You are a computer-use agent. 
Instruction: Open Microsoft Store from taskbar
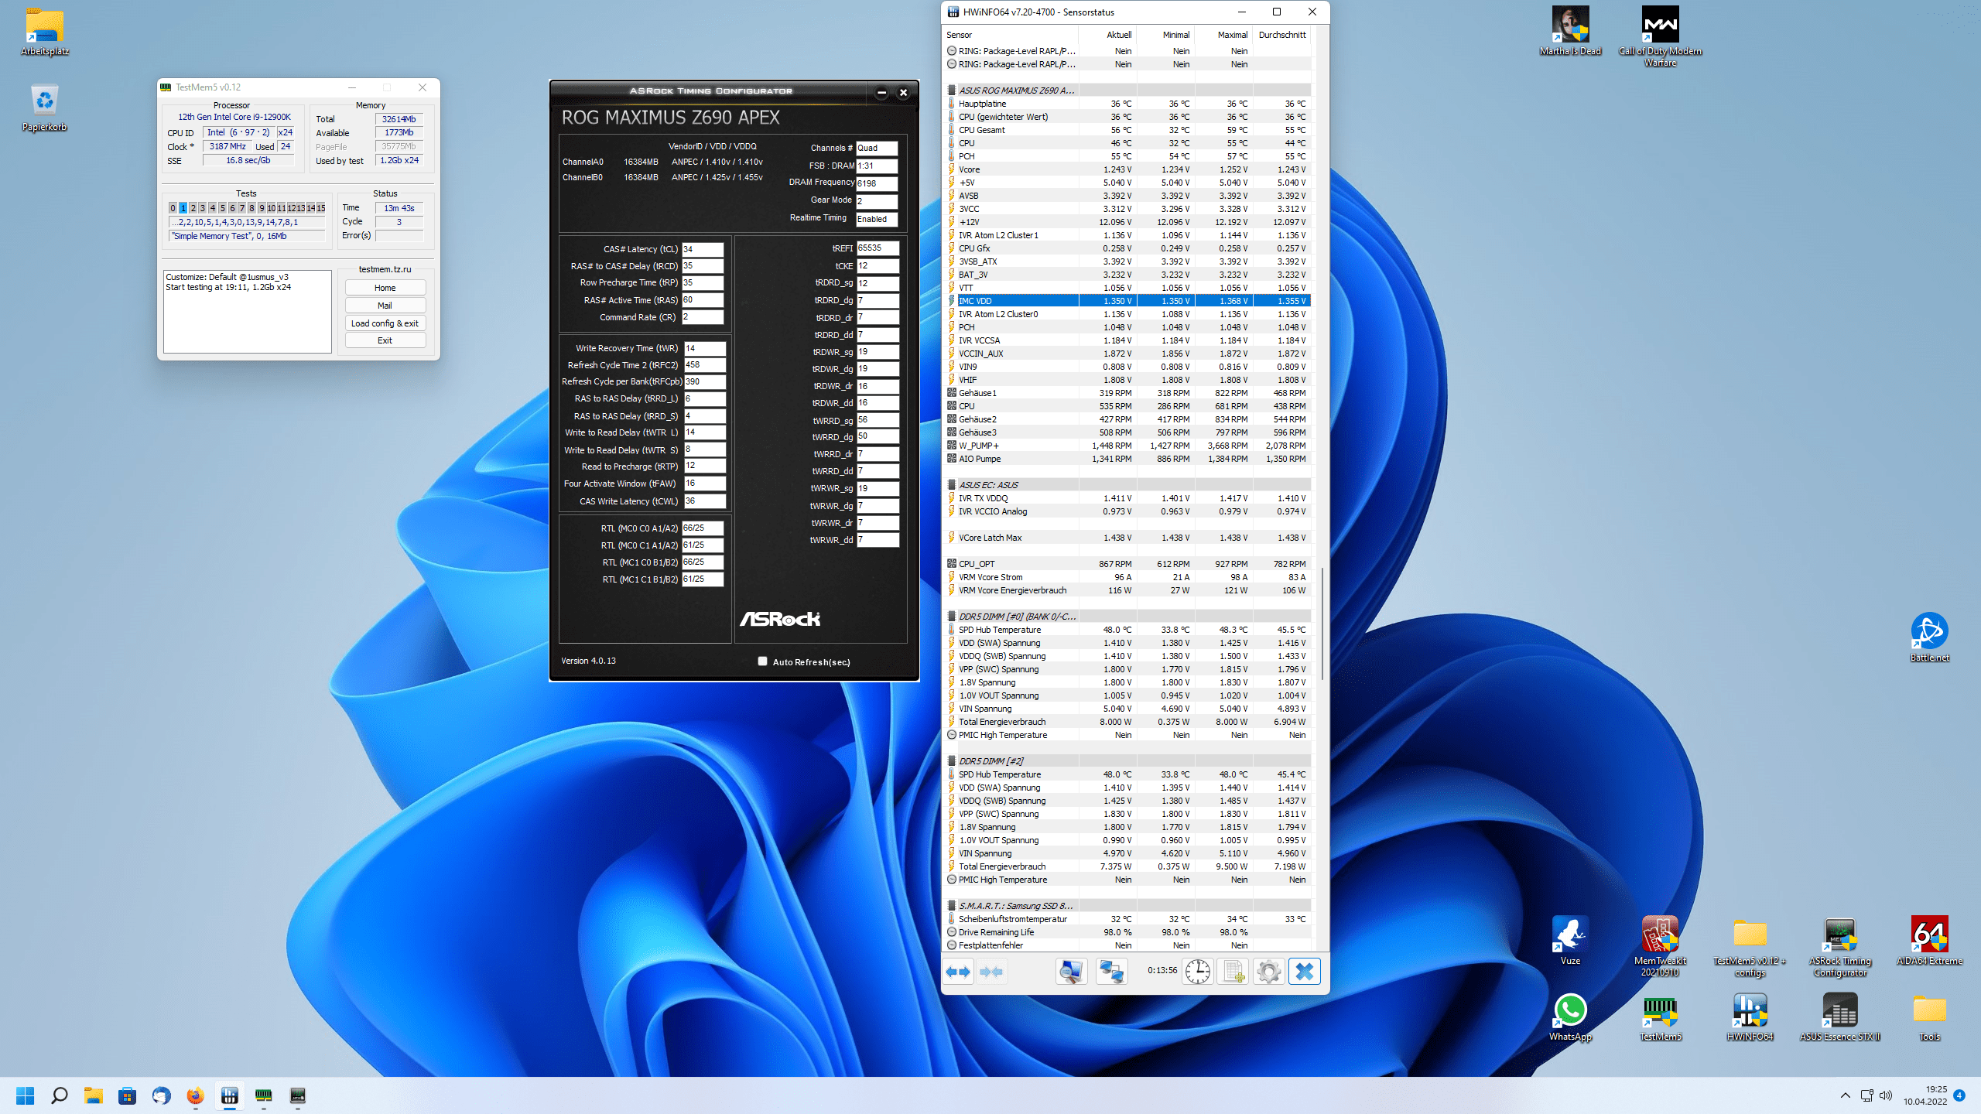[127, 1095]
